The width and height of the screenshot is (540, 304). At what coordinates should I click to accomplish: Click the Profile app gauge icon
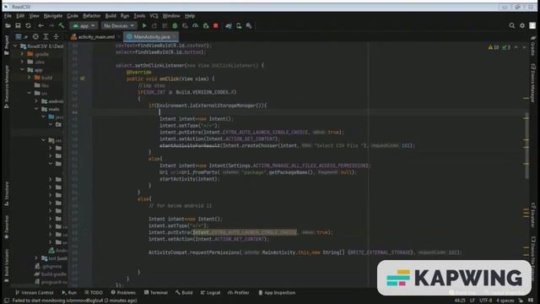click(195, 26)
